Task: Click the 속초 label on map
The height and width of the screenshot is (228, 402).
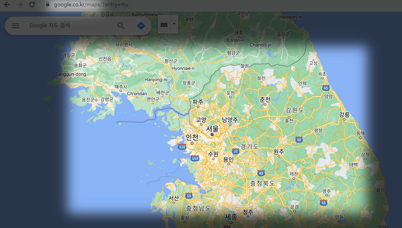Action: 322,74
